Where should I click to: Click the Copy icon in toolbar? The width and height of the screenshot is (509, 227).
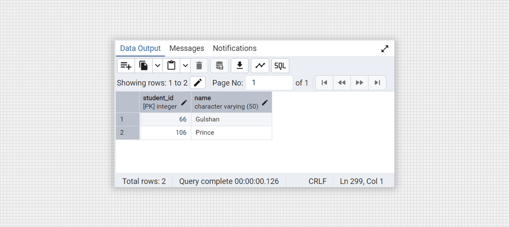(144, 66)
